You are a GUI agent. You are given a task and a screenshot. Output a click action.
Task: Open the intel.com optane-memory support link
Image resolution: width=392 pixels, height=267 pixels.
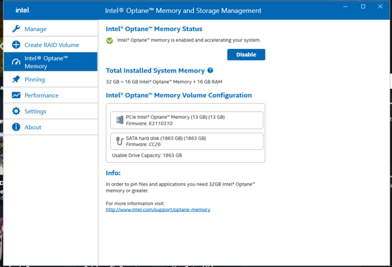pyautogui.click(x=158, y=209)
